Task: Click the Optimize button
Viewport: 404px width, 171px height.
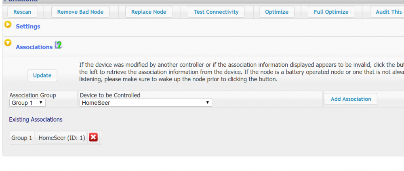Action: coord(277,12)
